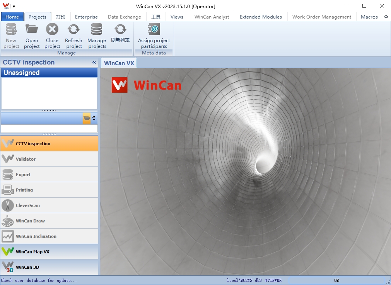Click the empty field below the folder toolbar

coord(50,129)
